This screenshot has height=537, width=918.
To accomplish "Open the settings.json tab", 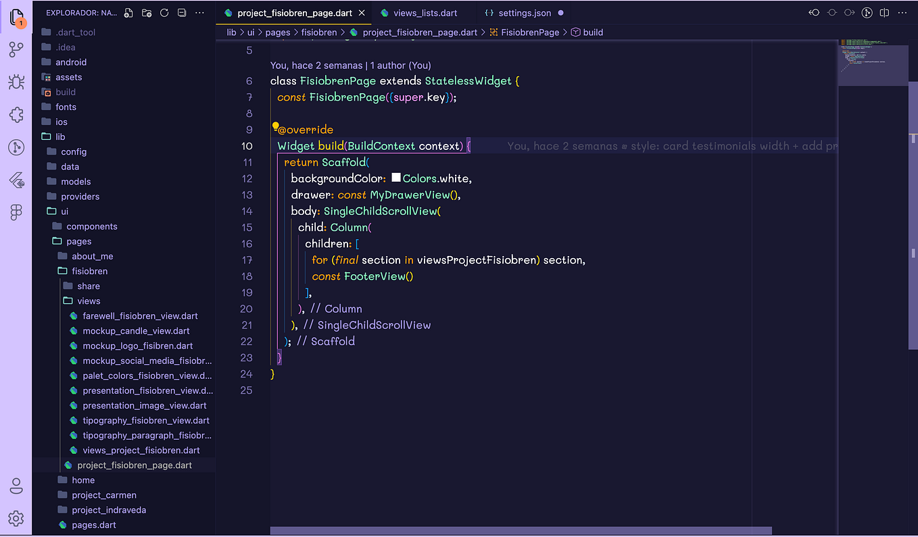I will tap(525, 12).
